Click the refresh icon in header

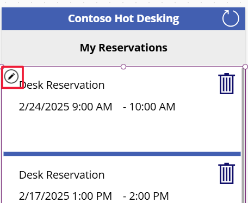tap(231, 18)
